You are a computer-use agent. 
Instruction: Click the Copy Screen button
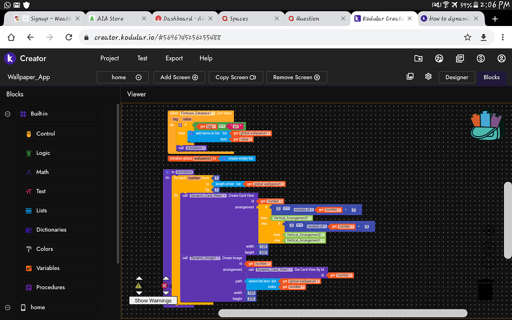coord(236,77)
